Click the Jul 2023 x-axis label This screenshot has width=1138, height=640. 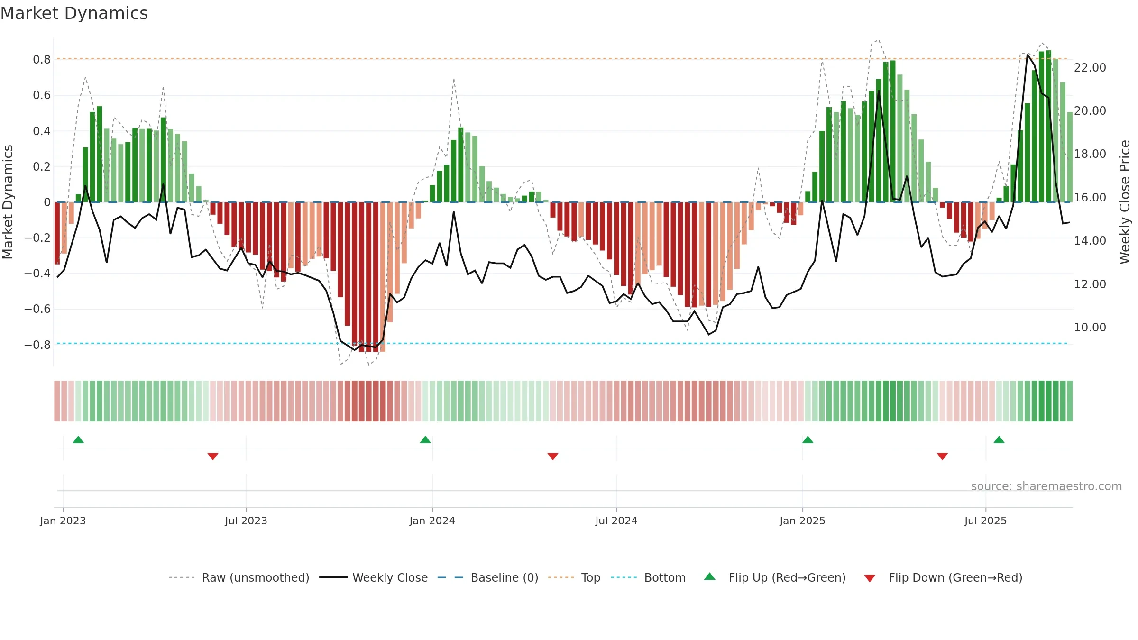tap(246, 521)
